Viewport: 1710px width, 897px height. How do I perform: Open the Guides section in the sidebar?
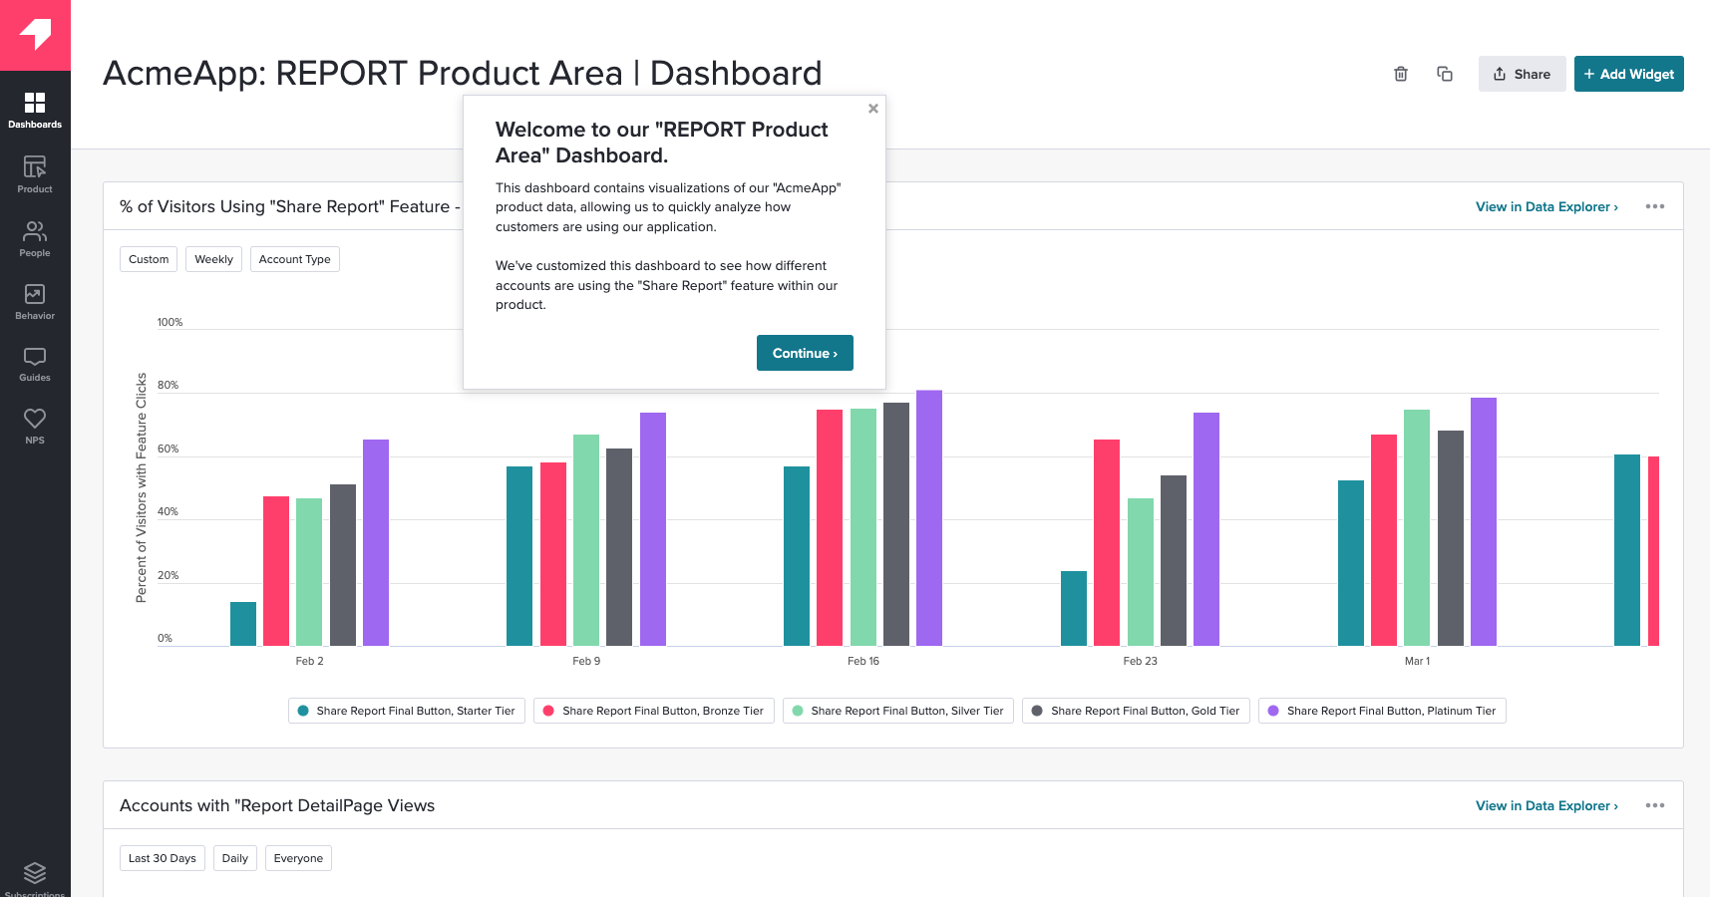point(35,364)
